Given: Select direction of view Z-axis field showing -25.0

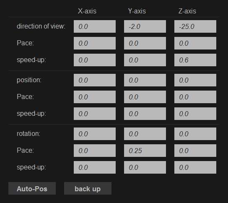Looking at the screenshot, I should [x=195, y=26].
